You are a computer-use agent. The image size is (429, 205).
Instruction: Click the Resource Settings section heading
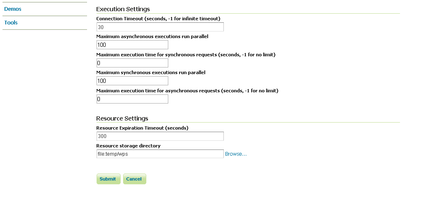122,118
